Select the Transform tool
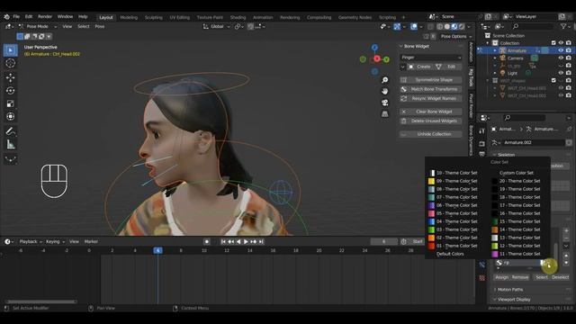 tap(10, 116)
